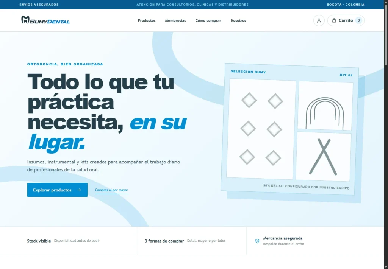Image resolution: width=388 pixels, height=269 pixels.
Task: Click the Detal, mayor o por lotes text
Action: pos(207,241)
